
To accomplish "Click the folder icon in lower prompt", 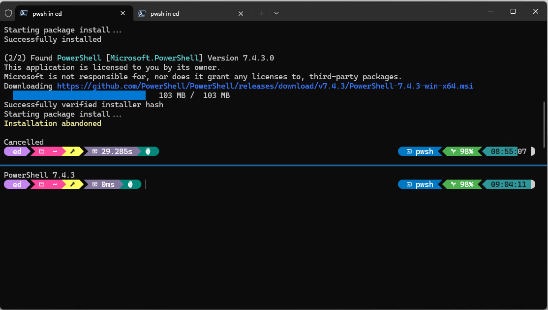I will [x=42, y=184].
